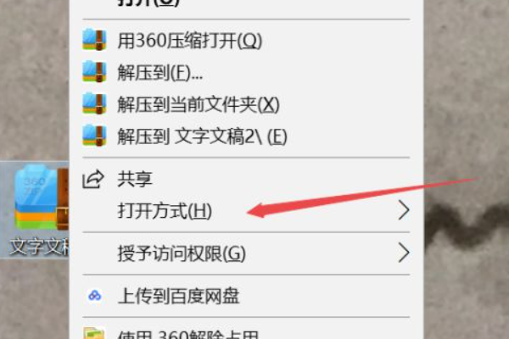Click the archive icon beside 解压到当前文件夹
The width and height of the screenshot is (509, 339).
click(x=94, y=103)
